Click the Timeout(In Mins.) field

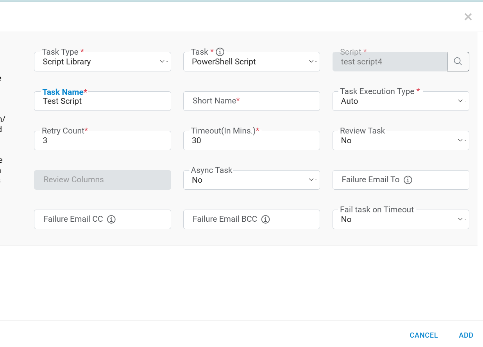coord(251,141)
